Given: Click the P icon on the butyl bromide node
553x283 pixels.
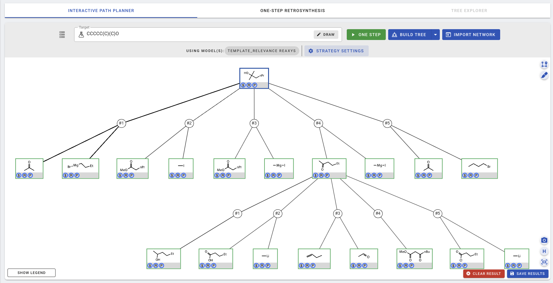Looking at the screenshot, I should (476, 175).
